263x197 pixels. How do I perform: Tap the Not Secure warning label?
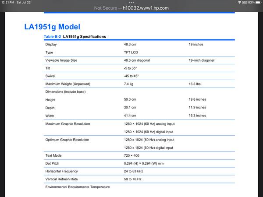(105, 8)
